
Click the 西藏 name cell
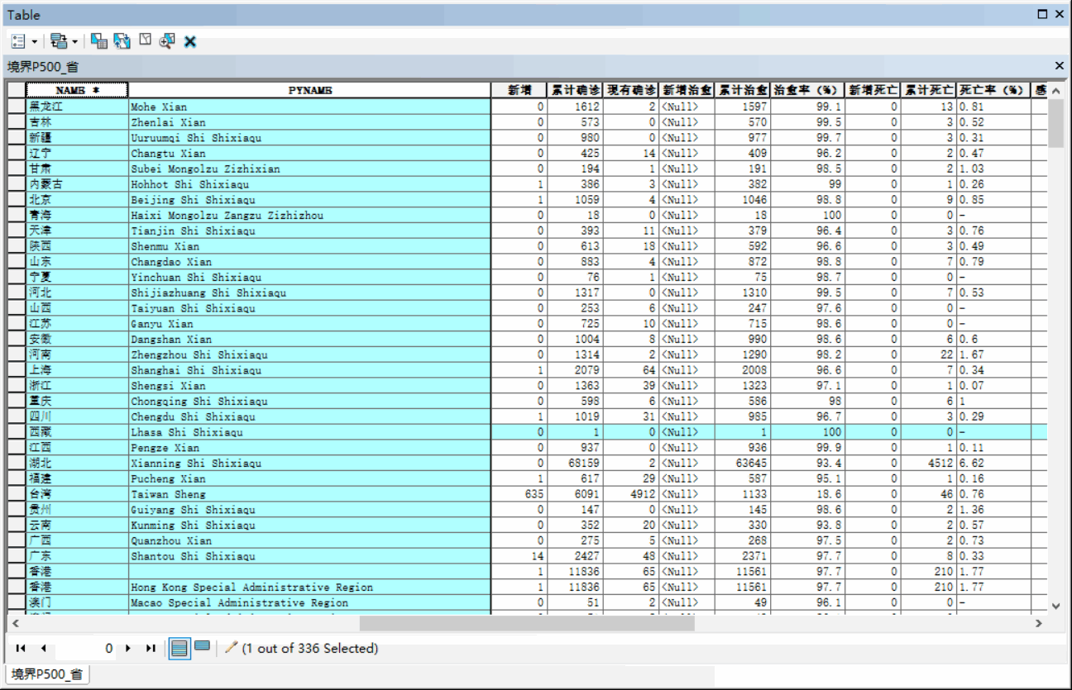point(77,432)
